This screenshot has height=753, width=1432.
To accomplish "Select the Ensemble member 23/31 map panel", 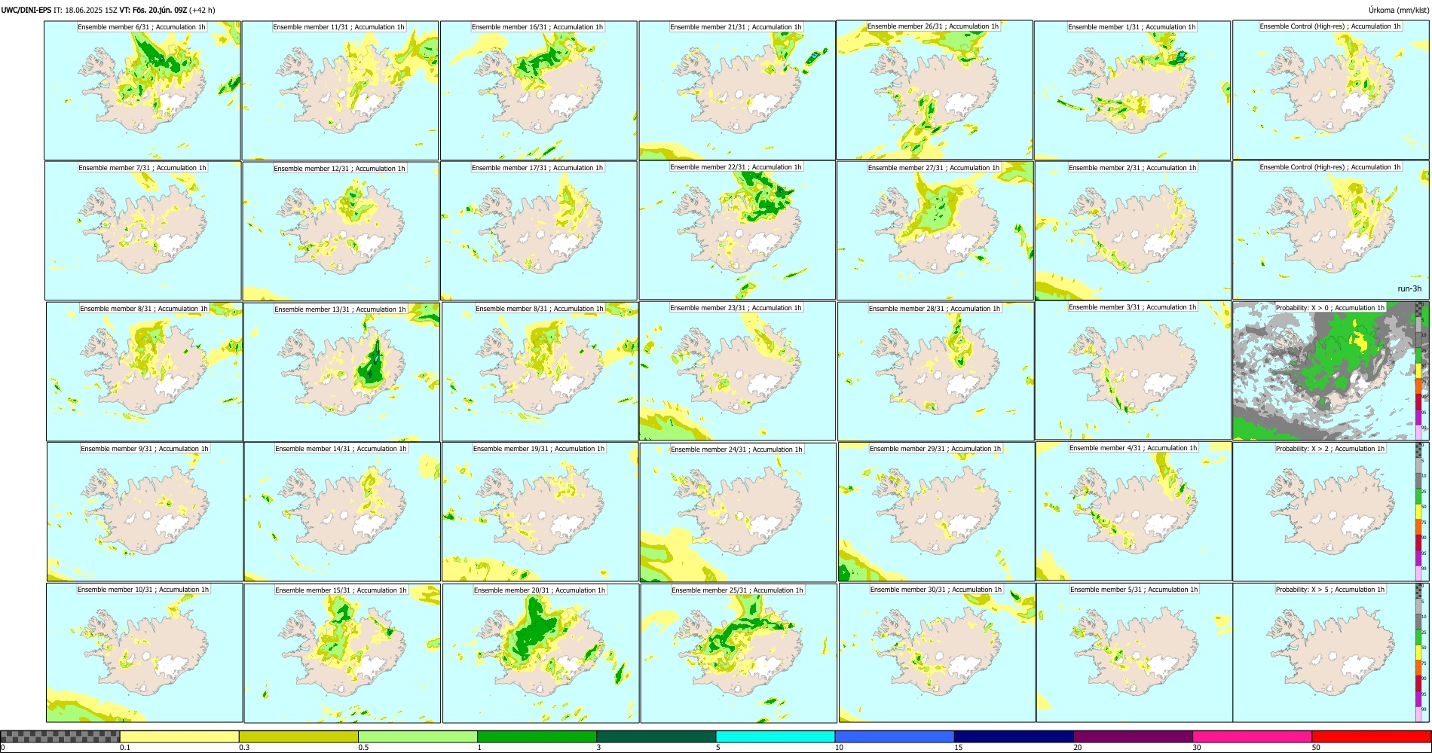I will [738, 371].
